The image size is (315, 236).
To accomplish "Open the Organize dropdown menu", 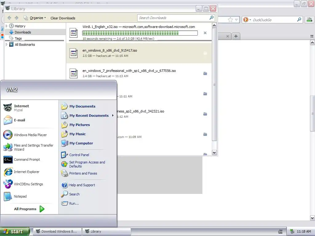I will coord(35,18).
